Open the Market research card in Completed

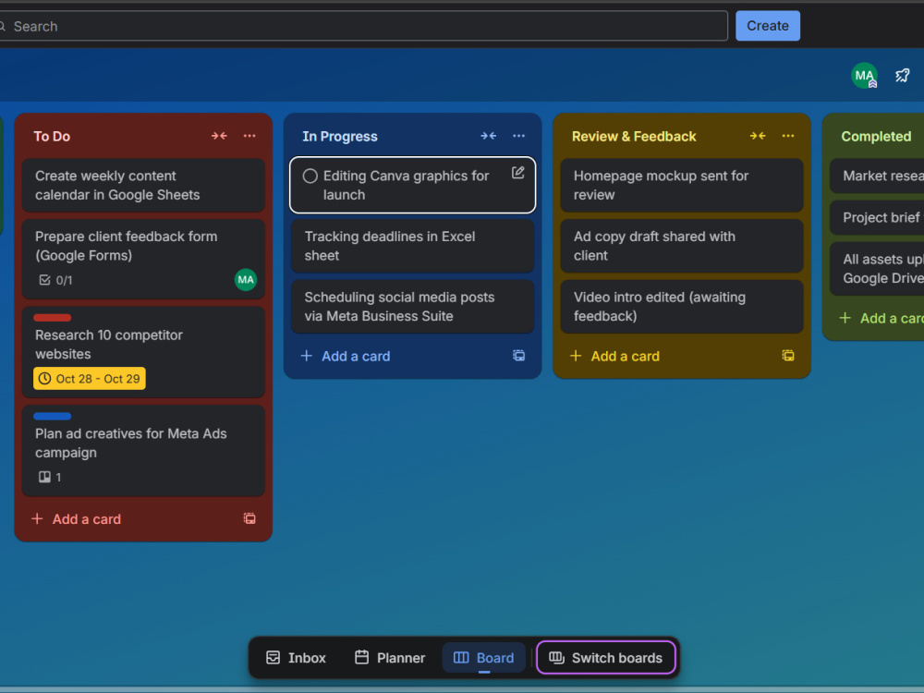coord(877,176)
